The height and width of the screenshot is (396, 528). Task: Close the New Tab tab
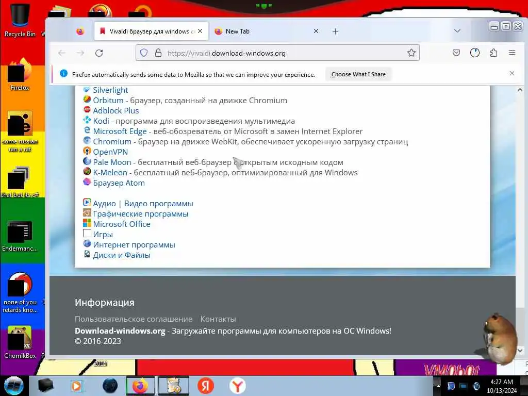click(x=316, y=31)
